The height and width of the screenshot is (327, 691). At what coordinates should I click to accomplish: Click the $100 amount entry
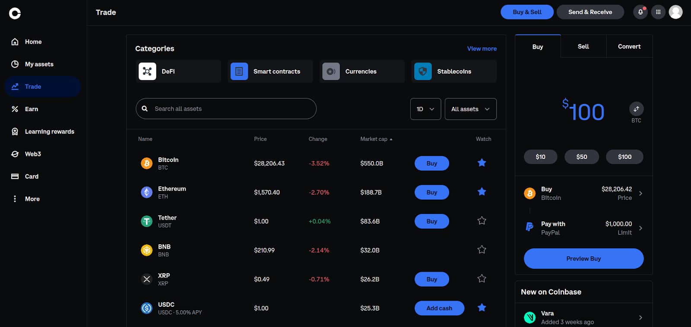[x=583, y=111]
